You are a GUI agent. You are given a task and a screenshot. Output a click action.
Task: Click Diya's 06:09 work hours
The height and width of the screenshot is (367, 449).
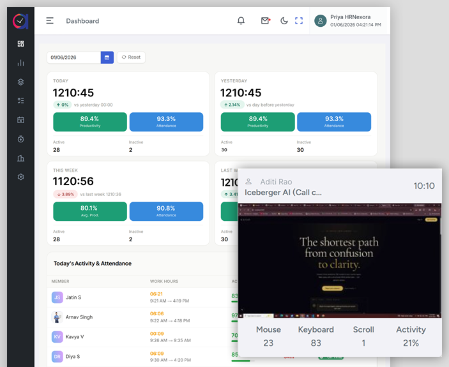click(157, 354)
